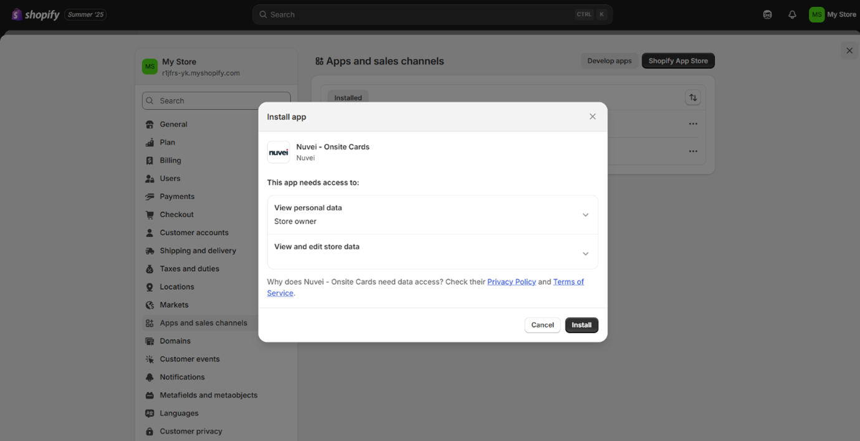The width and height of the screenshot is (860, 441).
Task: Click the Payments card icon
Action: pyautogui.click(x=150, y=197)
